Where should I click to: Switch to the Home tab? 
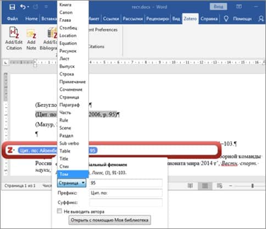point(31,19)
